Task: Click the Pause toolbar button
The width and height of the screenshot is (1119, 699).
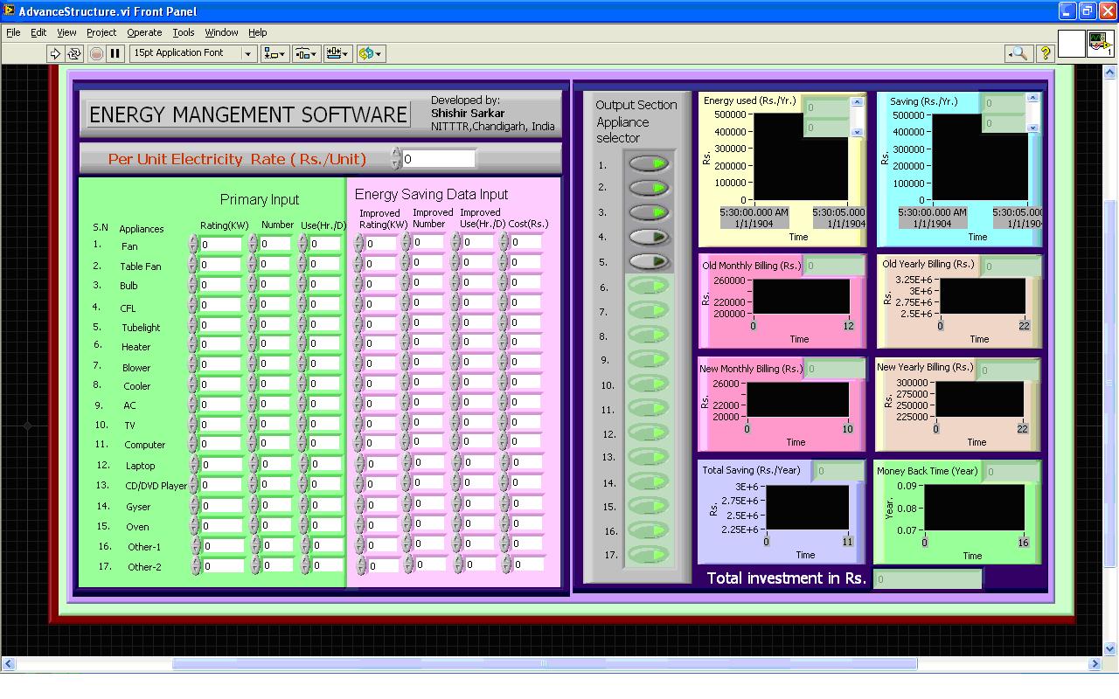Action: pyautogui.click(x=115, y=53)
